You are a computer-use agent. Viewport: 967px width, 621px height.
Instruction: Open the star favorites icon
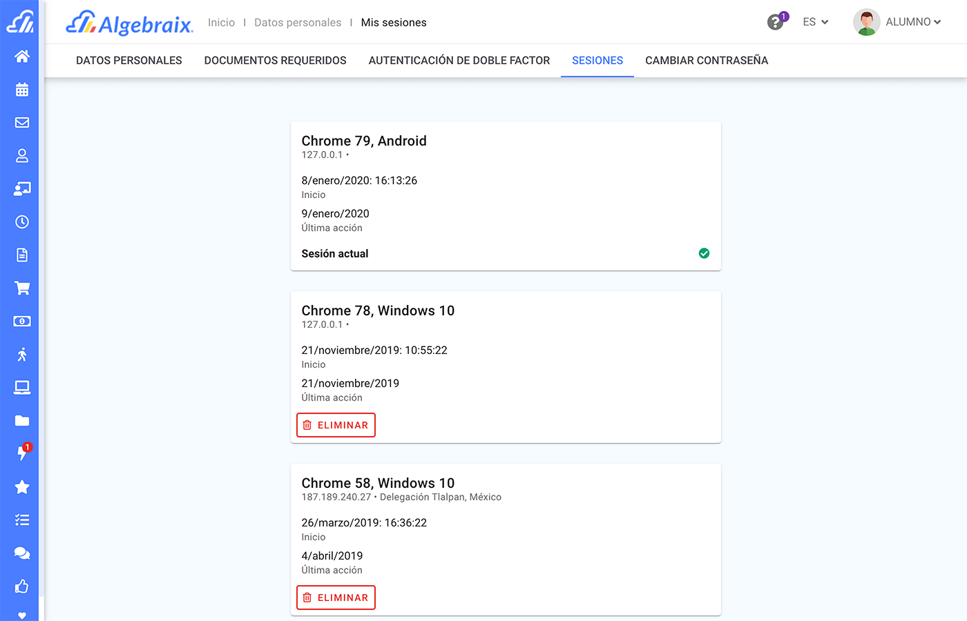pyautogui.click(x=22, y=487)
